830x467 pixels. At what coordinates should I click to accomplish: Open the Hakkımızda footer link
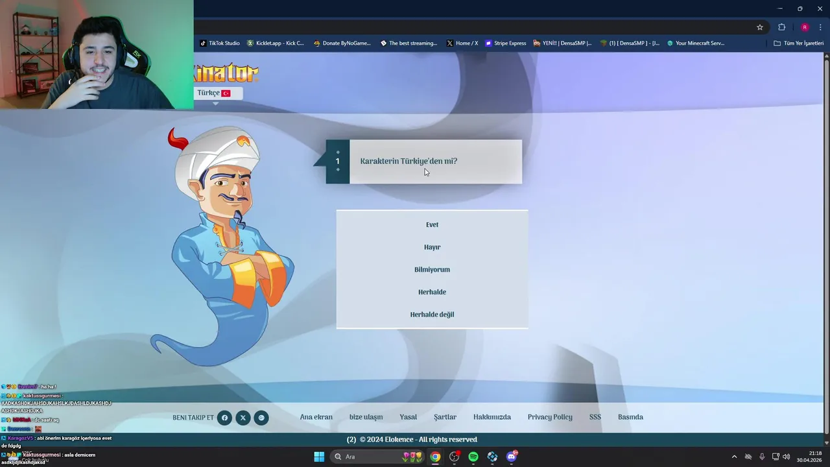492,417
